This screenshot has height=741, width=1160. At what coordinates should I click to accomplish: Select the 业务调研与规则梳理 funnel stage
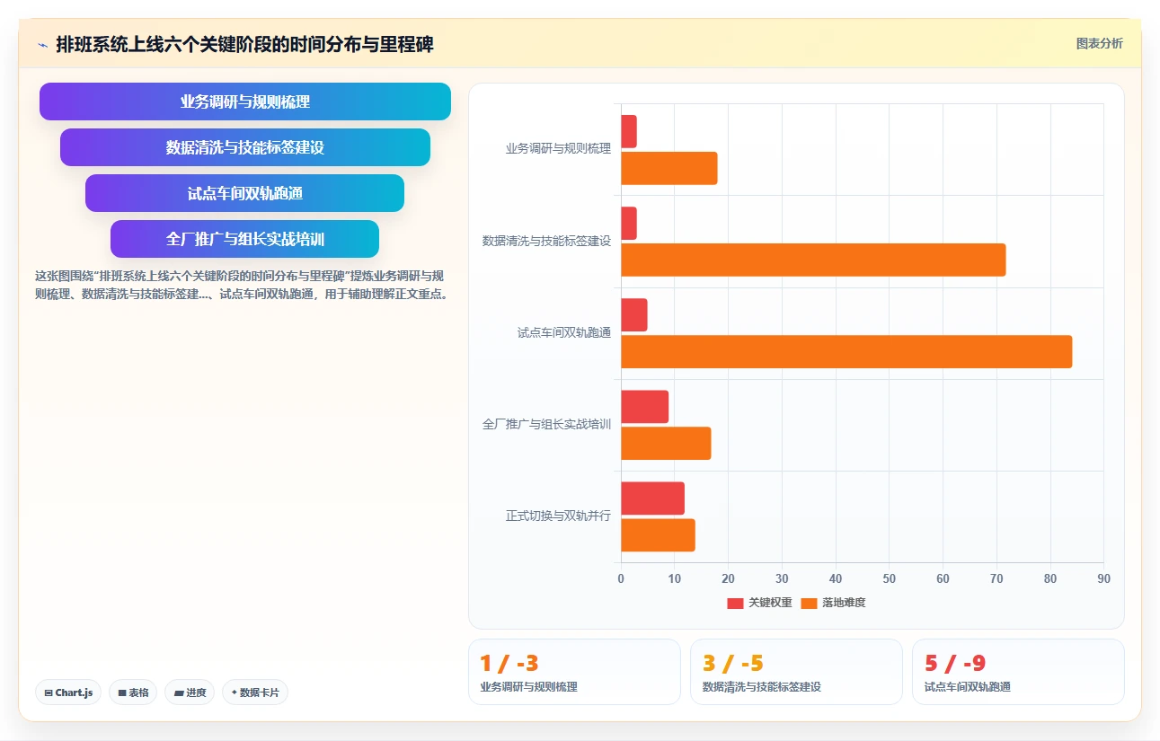[245, 101]
